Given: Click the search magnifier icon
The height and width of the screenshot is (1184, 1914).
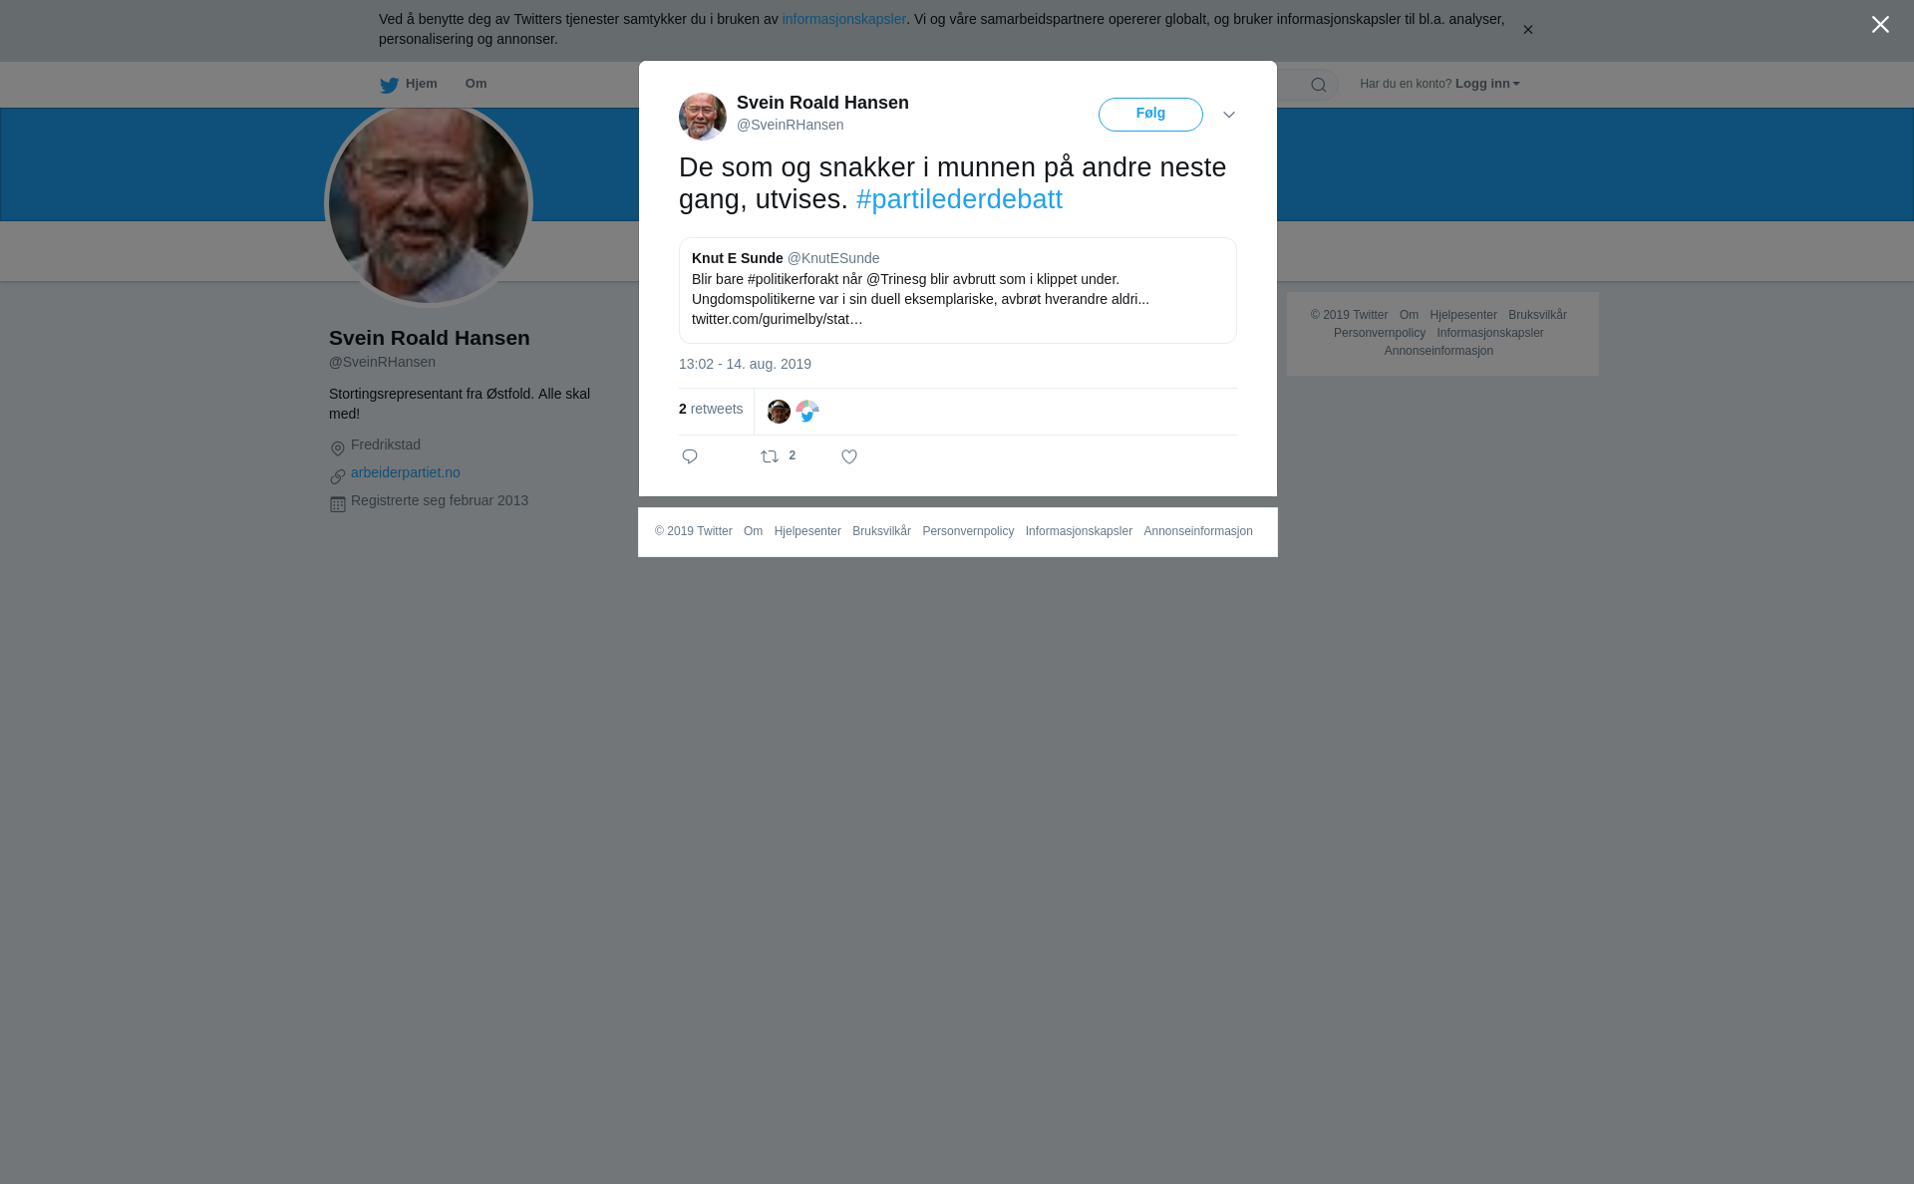Looking at the screenshot, I should pyautogui.click(x=1319, y=86).
